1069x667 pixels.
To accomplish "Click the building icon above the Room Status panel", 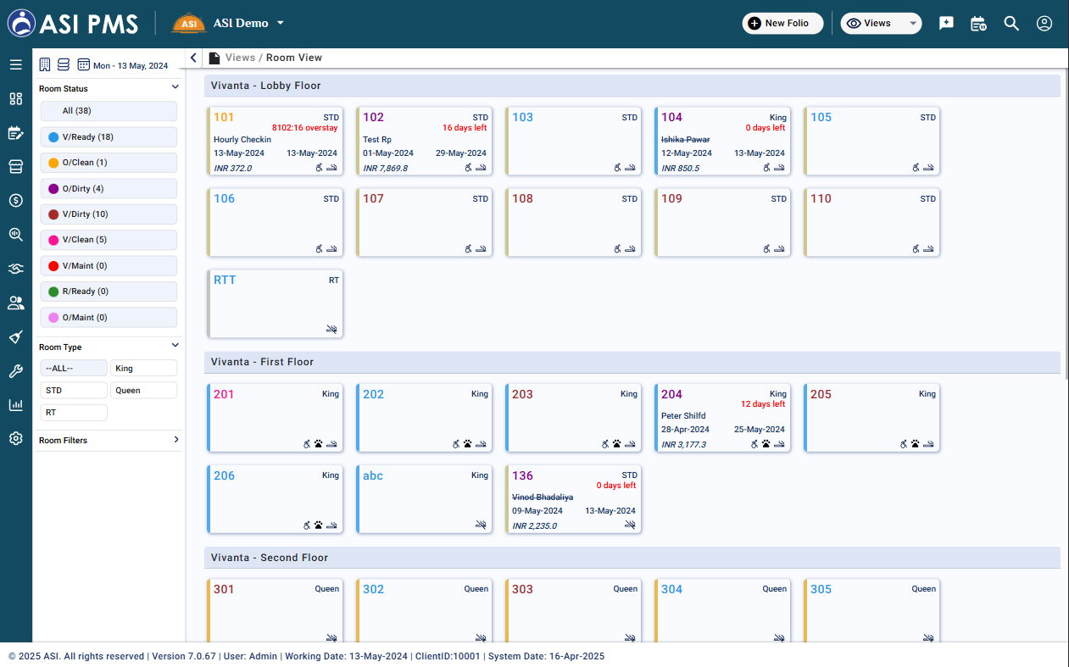I will pos(45,64).
